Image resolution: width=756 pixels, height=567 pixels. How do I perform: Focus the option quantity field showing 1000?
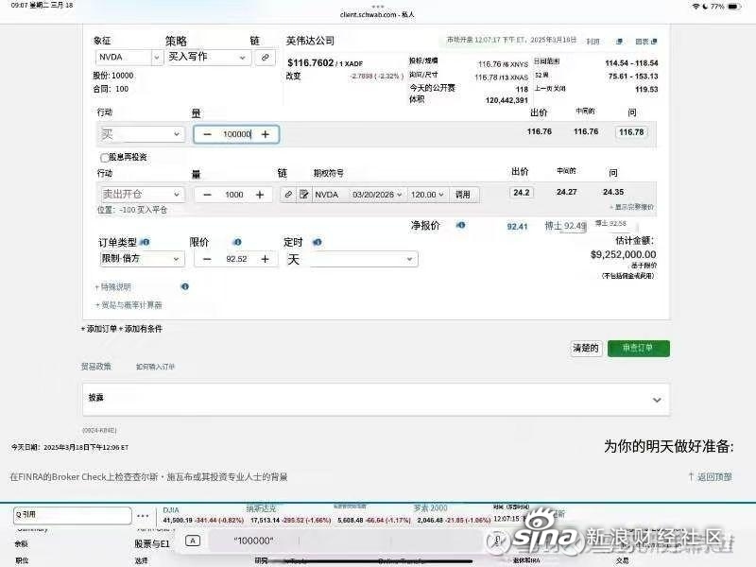click(x=233, y=195)
